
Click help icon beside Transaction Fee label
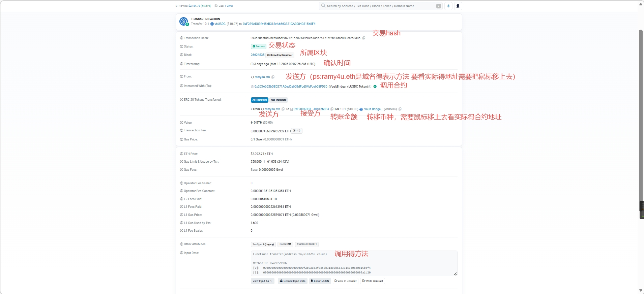coord(182,130)
